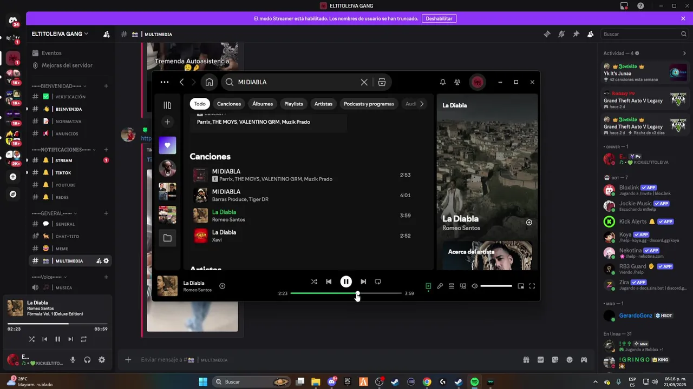693x389 pixels.
Task: Open Spotify home via the house icon
Action: 209,82
